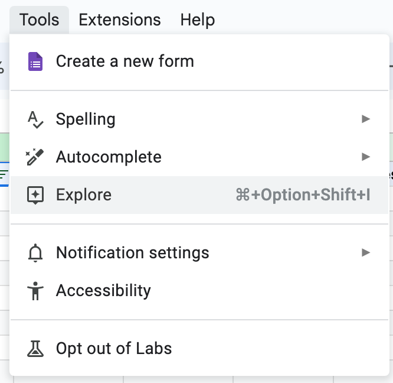
Task: Select the Autocomplete menu entry
Action: click(x=109, y=157)
